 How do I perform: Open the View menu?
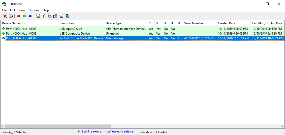[x=22, y=10]
